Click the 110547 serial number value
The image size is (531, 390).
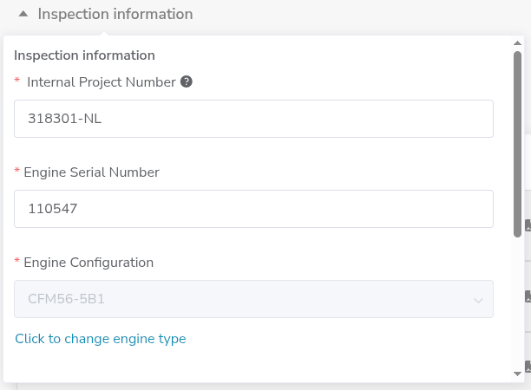[54, 209]
